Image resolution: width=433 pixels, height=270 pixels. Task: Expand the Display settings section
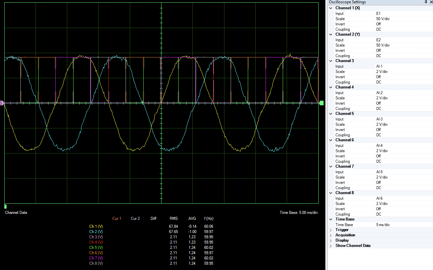pos(331,240)
